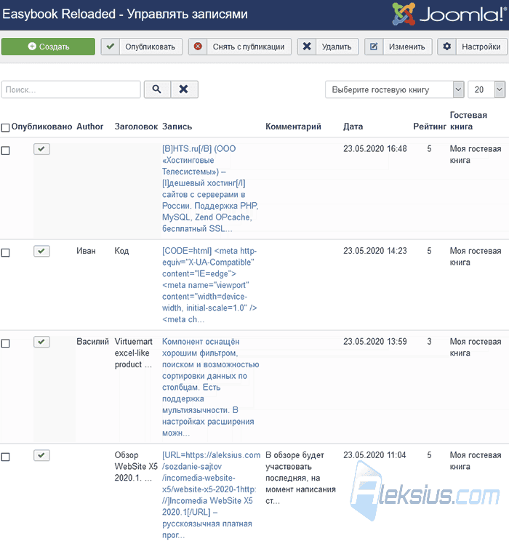Click the Гостевая книга column header
509x541 pixels.
coord(468,121)
